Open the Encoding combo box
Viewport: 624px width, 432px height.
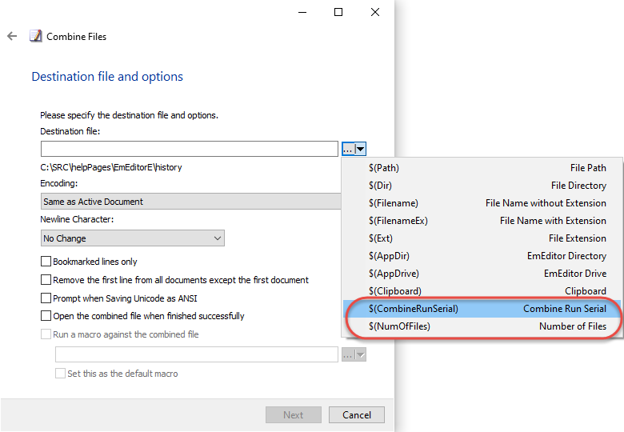click(191, 202)
